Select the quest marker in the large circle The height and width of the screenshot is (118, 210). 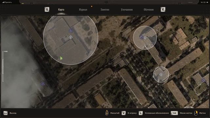pos(71,37)
